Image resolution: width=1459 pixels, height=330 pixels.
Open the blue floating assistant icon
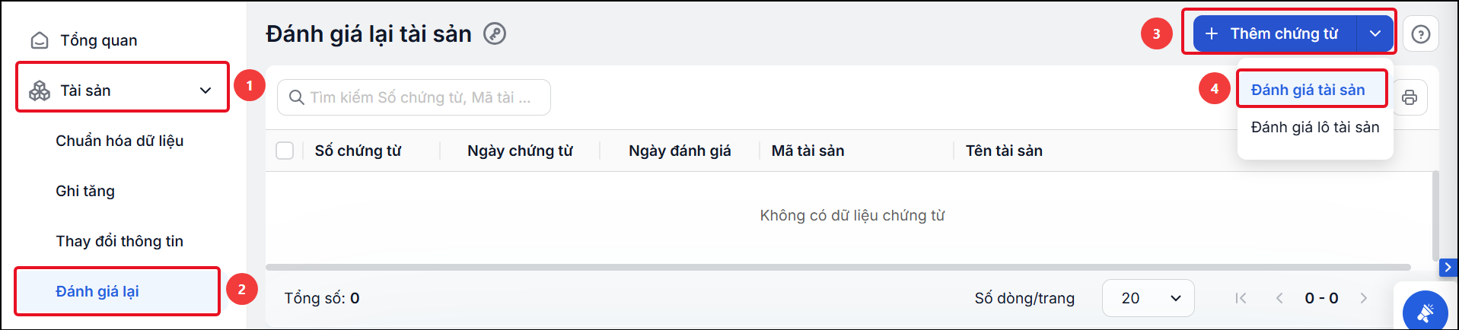pos(1426,313)
